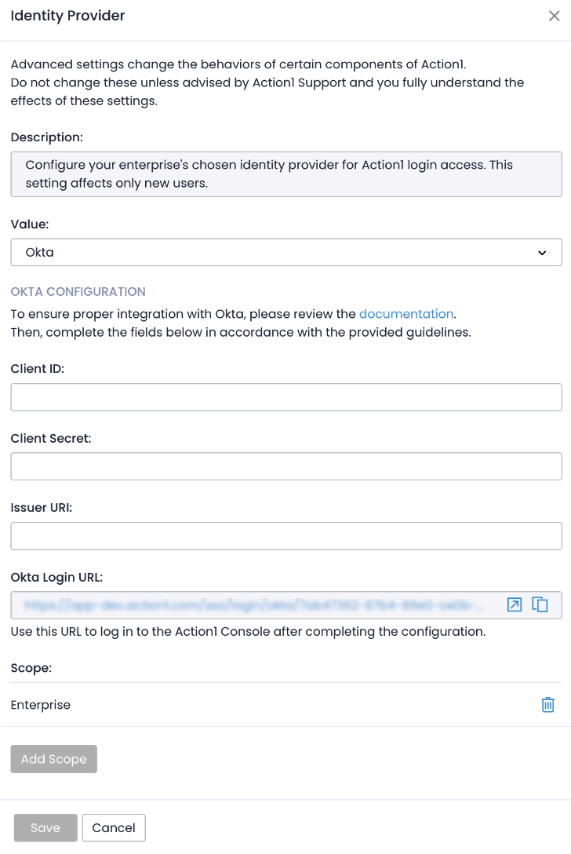This screenshot has width=571, height=854.
Task: Save the identity provider settings
Action: coord(45,827)
